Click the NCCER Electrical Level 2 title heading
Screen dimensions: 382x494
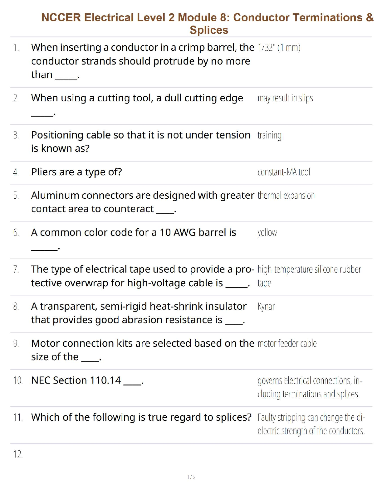207,23
